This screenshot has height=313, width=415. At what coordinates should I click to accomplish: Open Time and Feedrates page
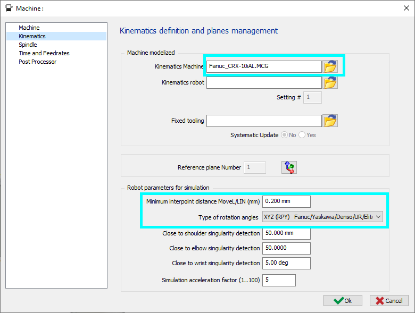[44, 53]
